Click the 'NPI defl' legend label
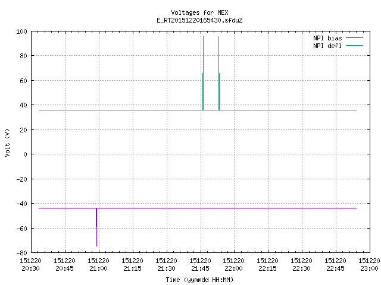 pyautogui.click(x=327, y=46)
